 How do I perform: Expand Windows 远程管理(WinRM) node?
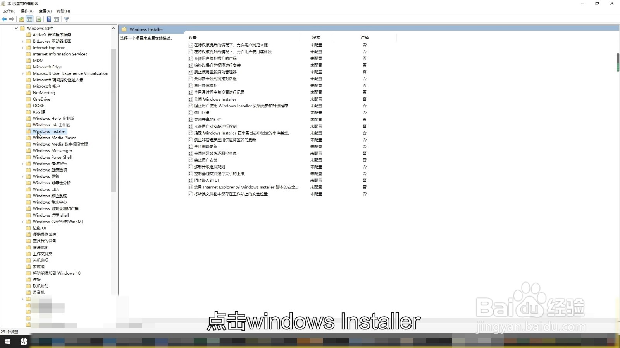point(22,222)
